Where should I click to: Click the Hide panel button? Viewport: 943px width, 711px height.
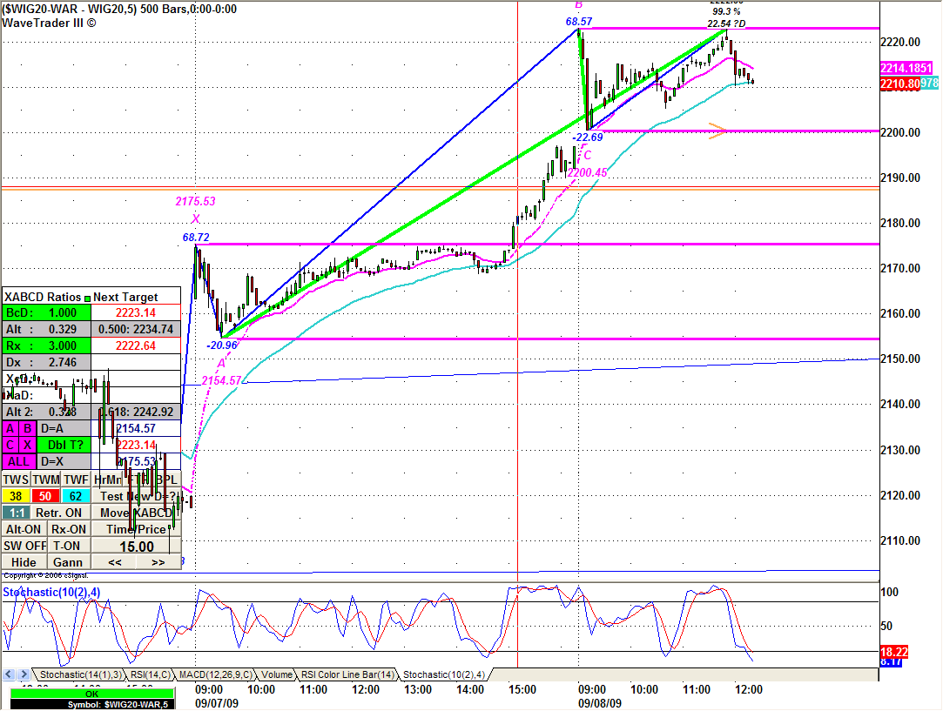tap(24, 562)
